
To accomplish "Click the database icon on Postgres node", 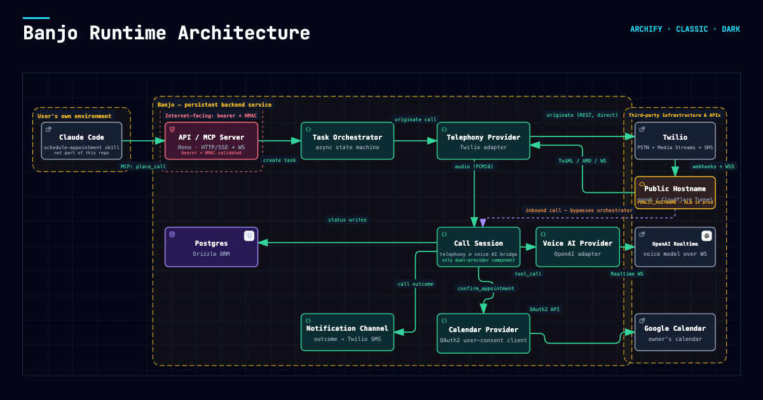I will [x=172, y=234].
